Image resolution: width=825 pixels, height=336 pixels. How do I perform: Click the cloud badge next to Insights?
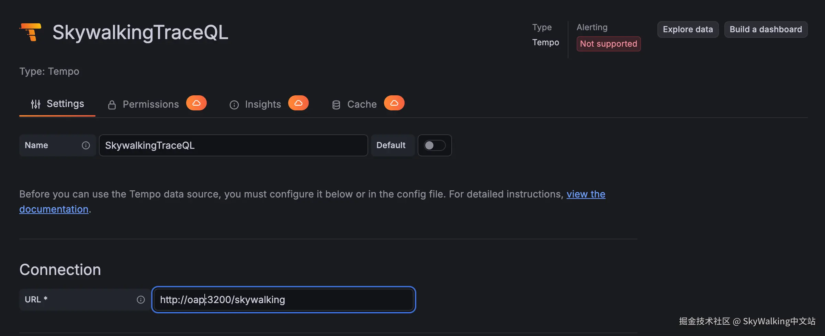click(298, 103)
